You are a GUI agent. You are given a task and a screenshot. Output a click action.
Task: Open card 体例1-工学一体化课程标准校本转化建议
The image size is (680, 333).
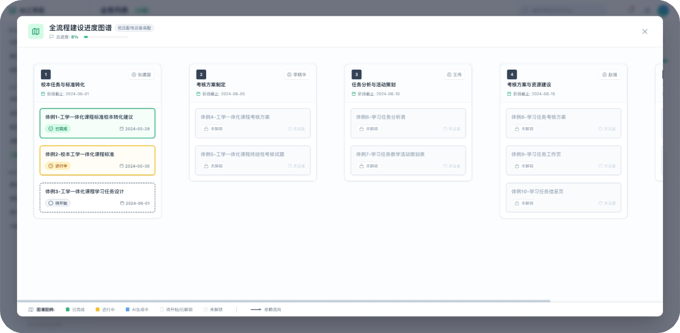point(97,123)
